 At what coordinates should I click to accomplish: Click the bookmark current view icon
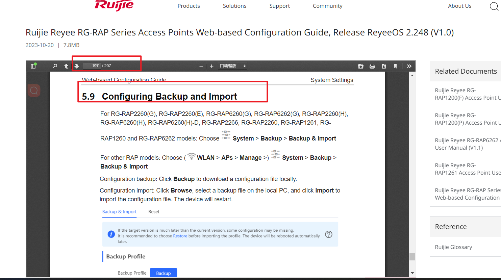point(395,66)
